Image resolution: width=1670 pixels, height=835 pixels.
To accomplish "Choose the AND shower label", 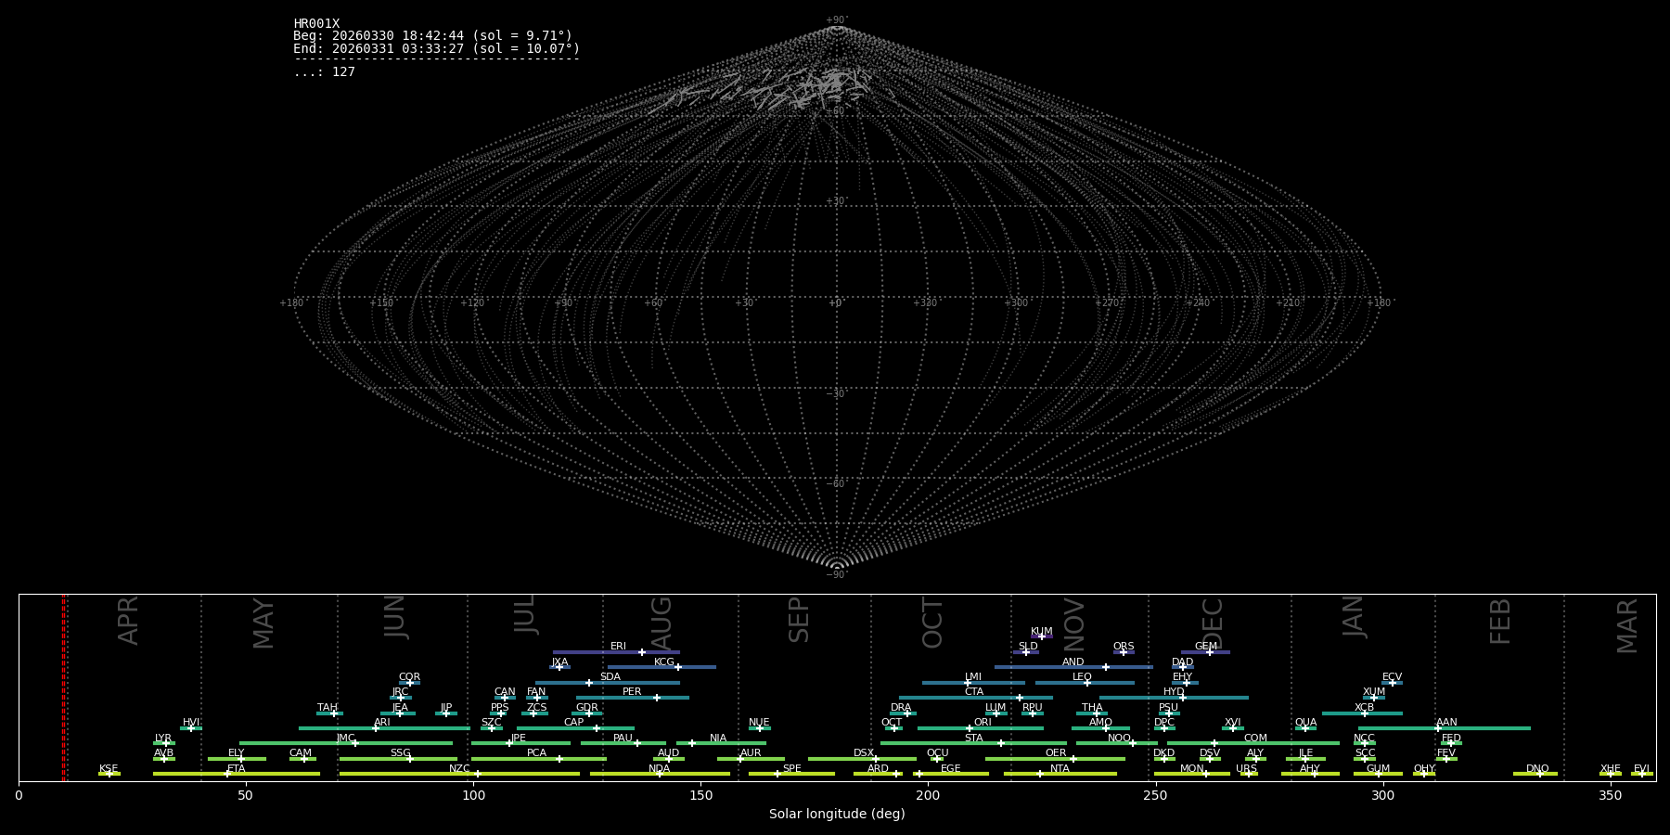I will point(1073,662).
